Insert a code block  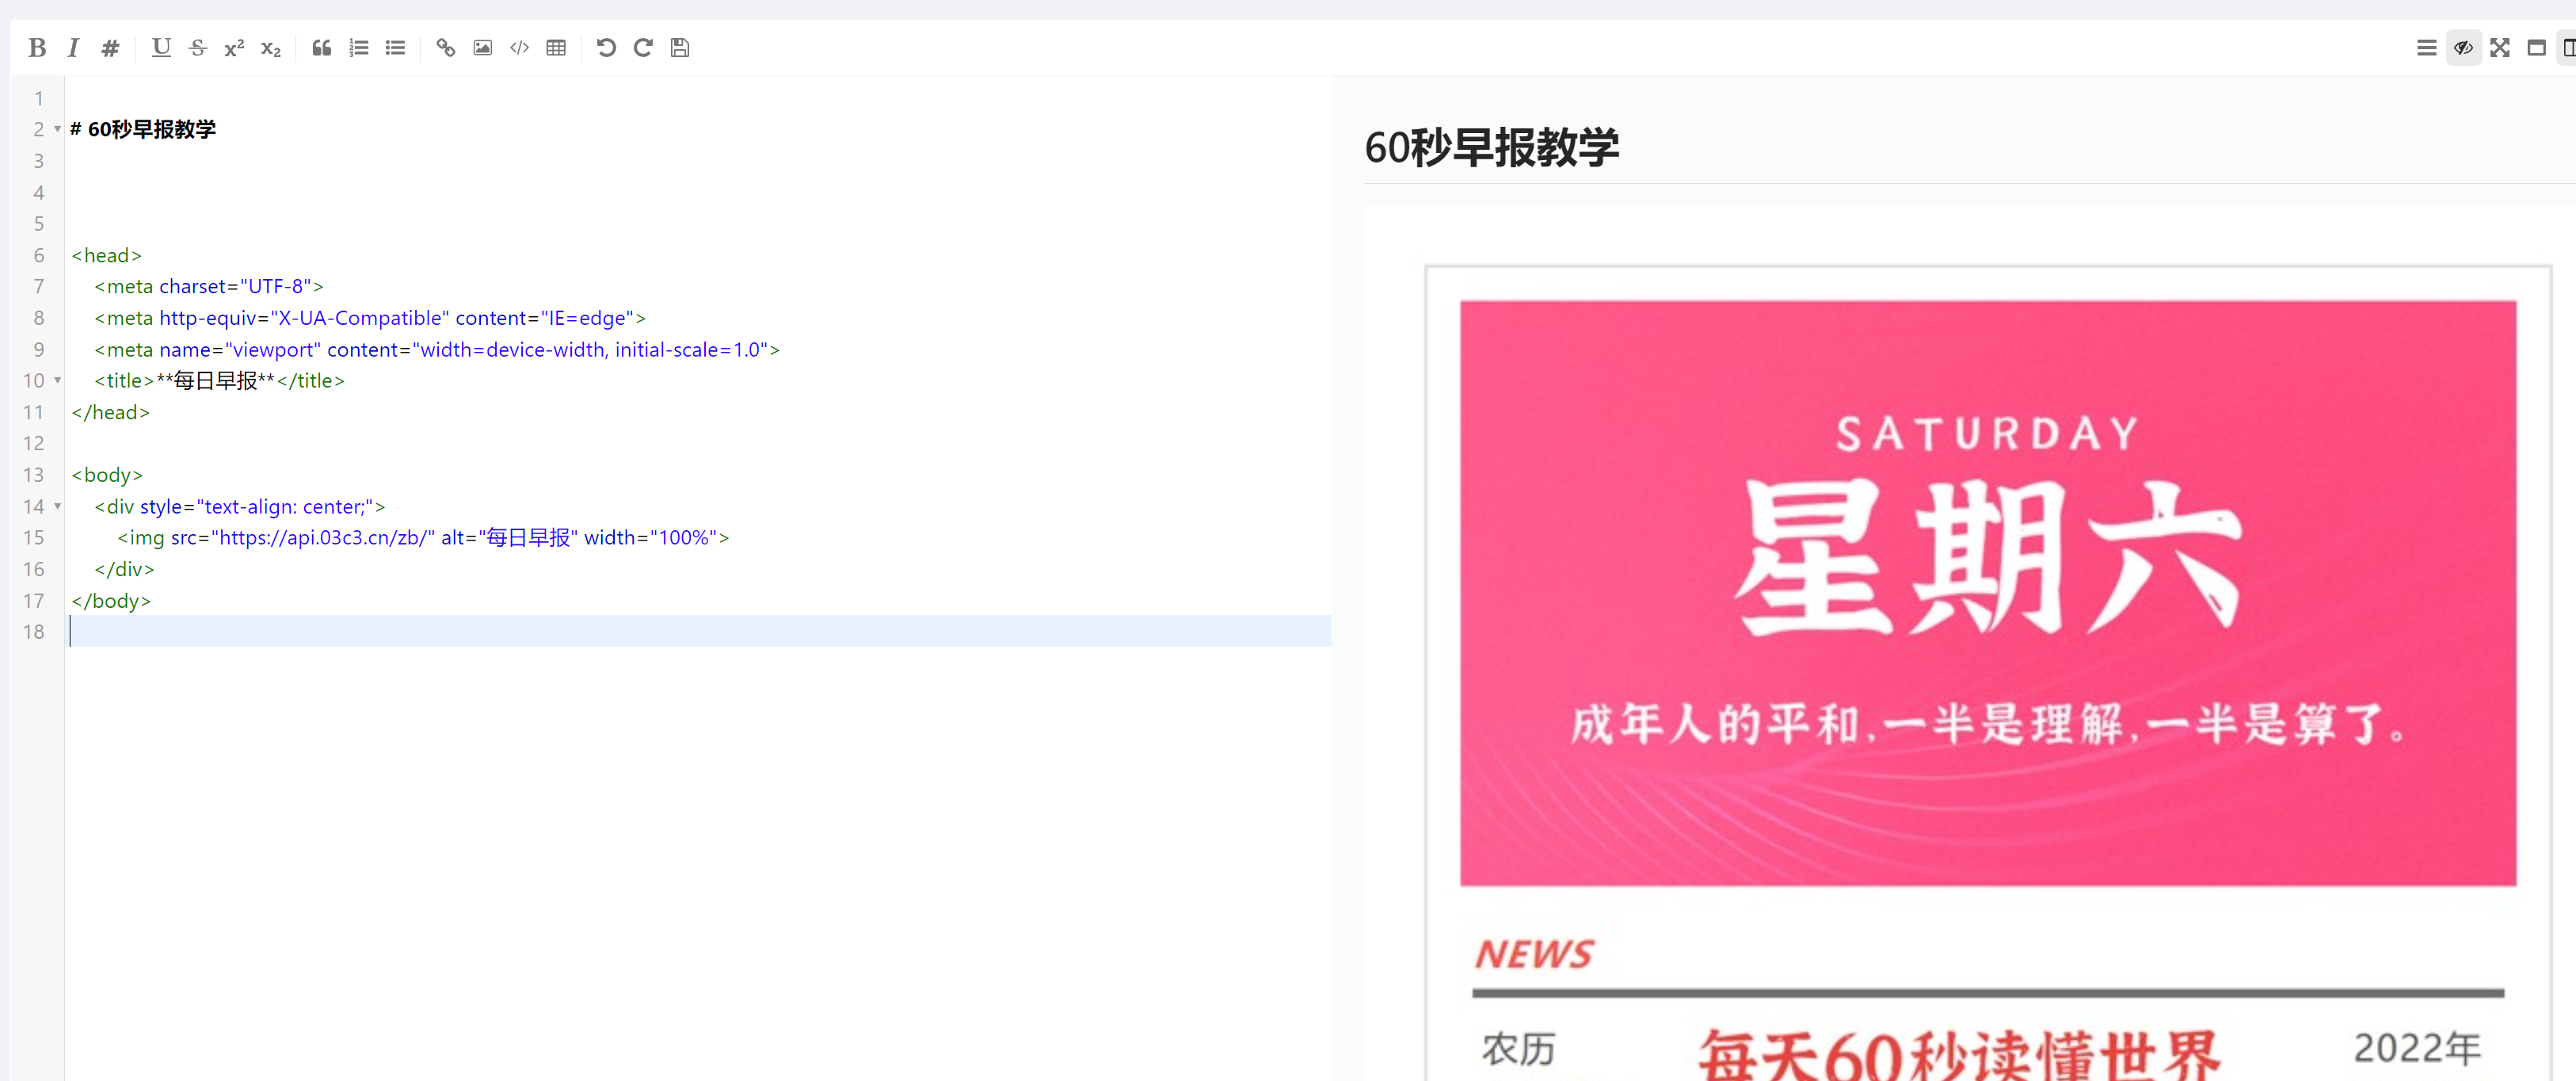[x=519, y=48]
